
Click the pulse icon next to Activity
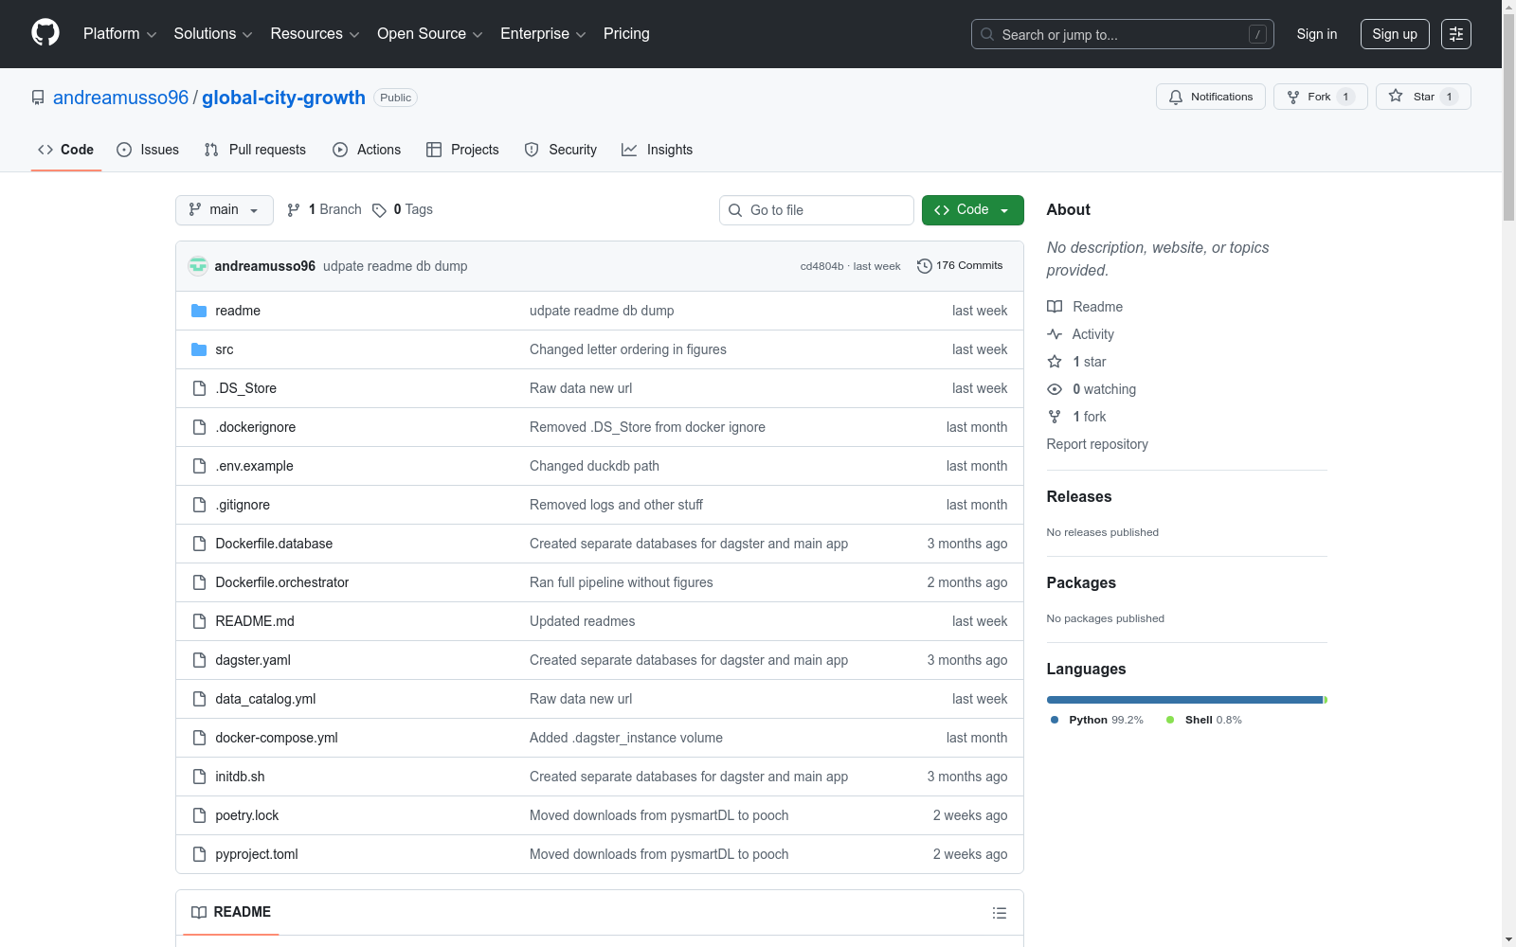click(1055, 334)
